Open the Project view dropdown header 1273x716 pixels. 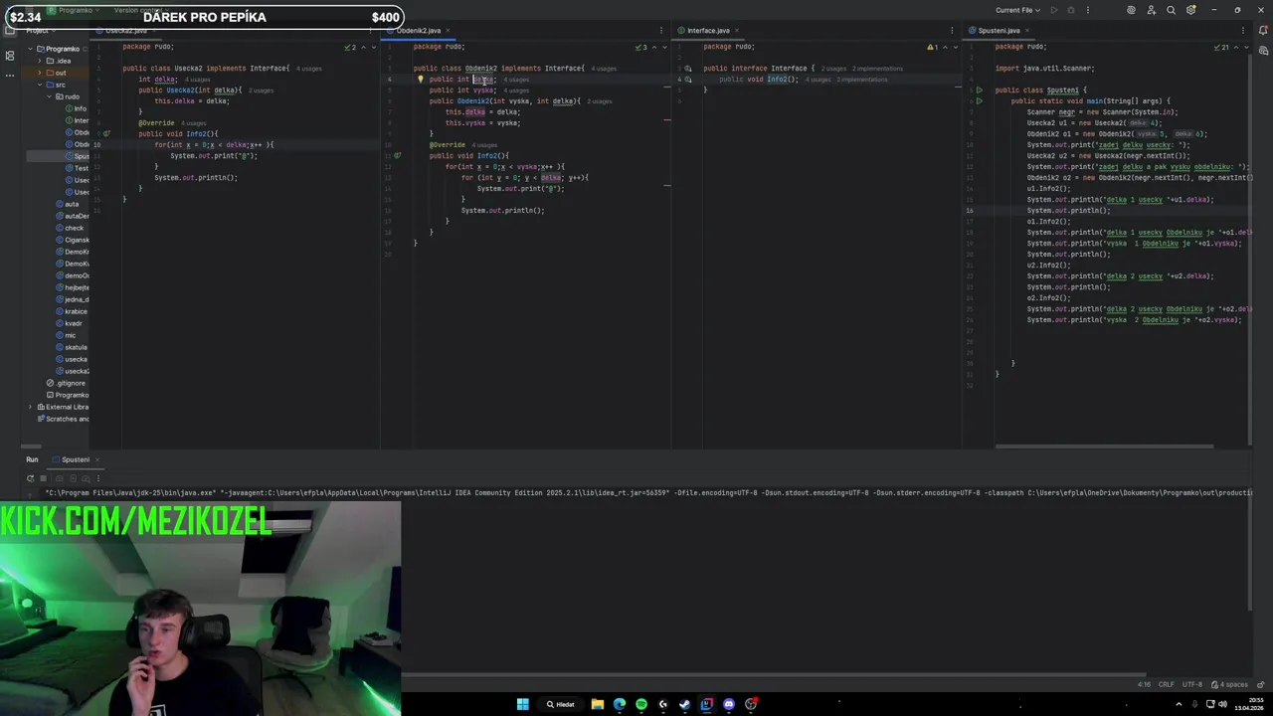click(41, 31)
